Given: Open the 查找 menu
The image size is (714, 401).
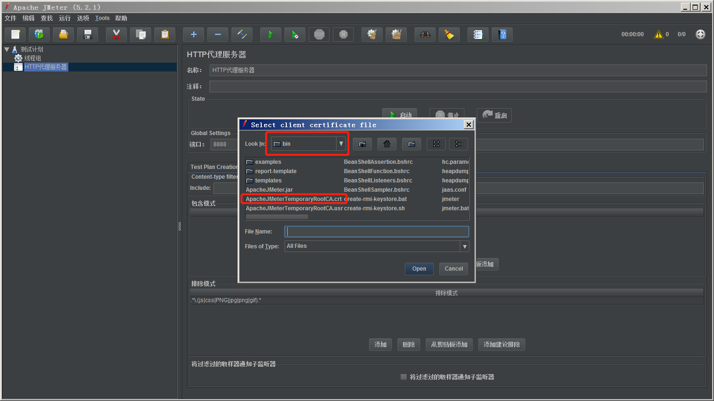Looking at the screenshot, I should coord(46,18).
